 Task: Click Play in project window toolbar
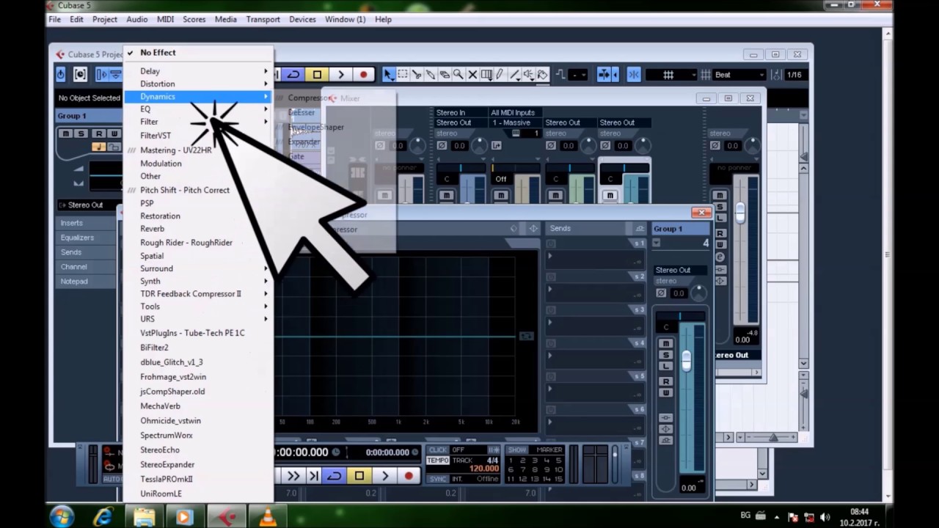click(340, 74)
